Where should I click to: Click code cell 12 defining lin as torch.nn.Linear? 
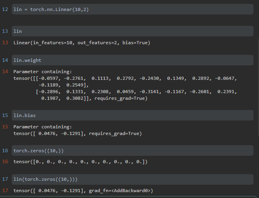click(133, 9)
